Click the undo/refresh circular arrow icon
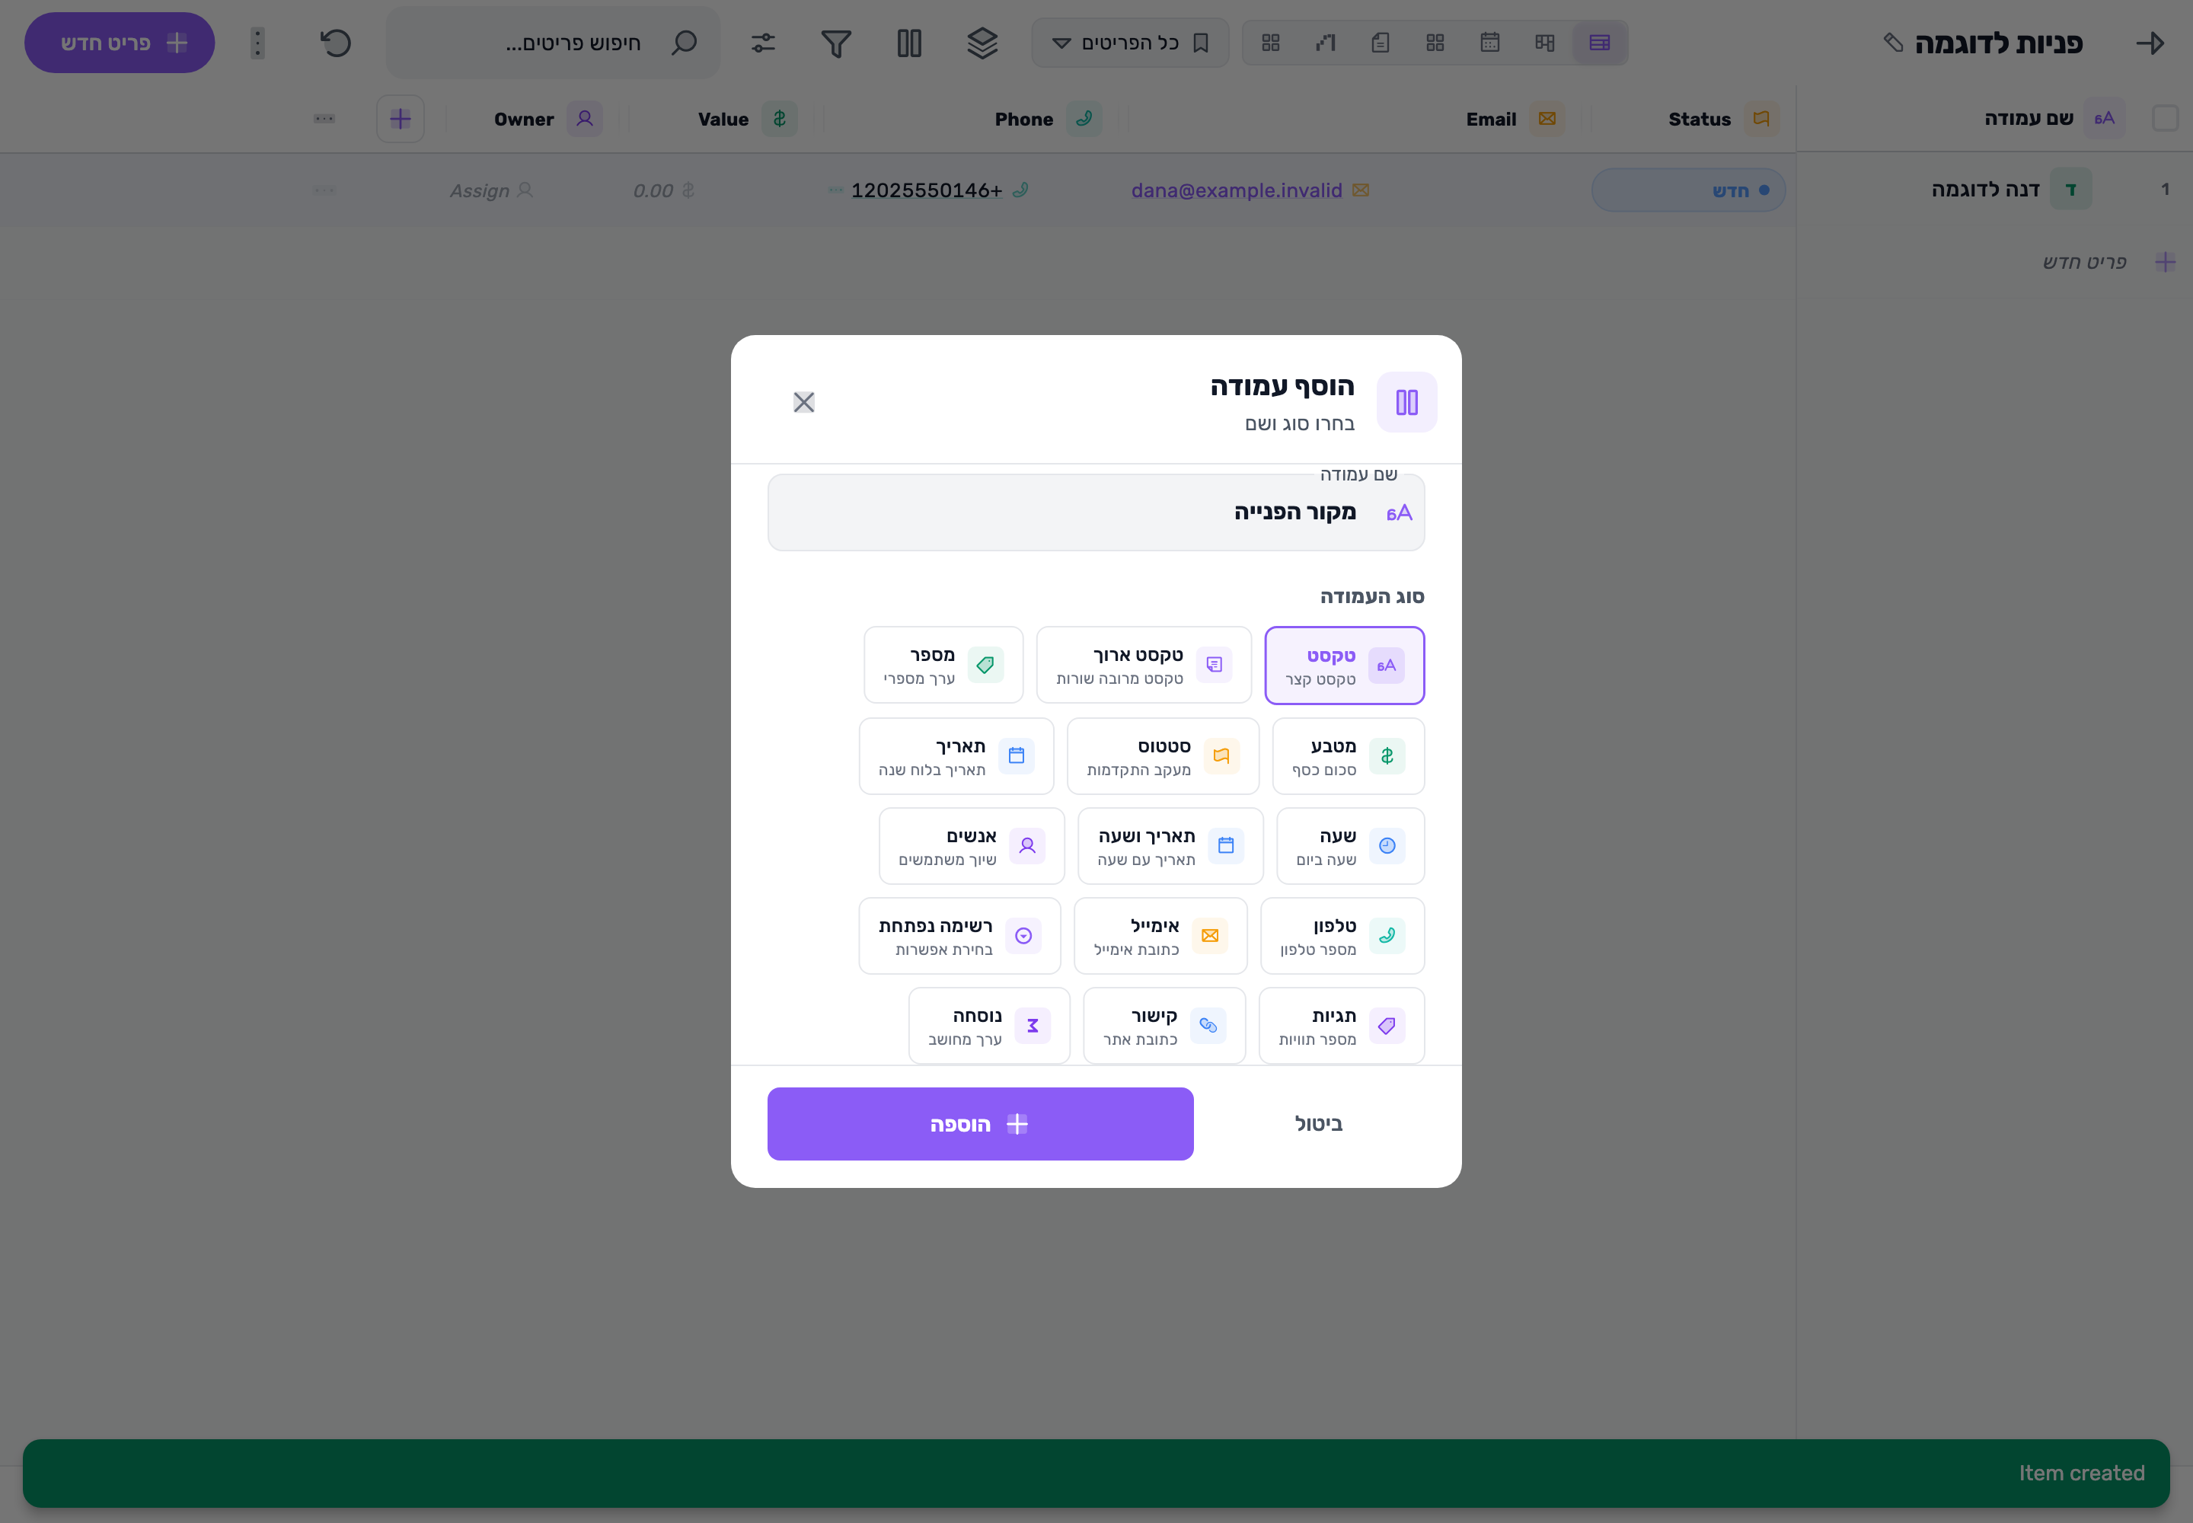The height and width of the screenshot is (1523, 2193). [x=335, y=43]
